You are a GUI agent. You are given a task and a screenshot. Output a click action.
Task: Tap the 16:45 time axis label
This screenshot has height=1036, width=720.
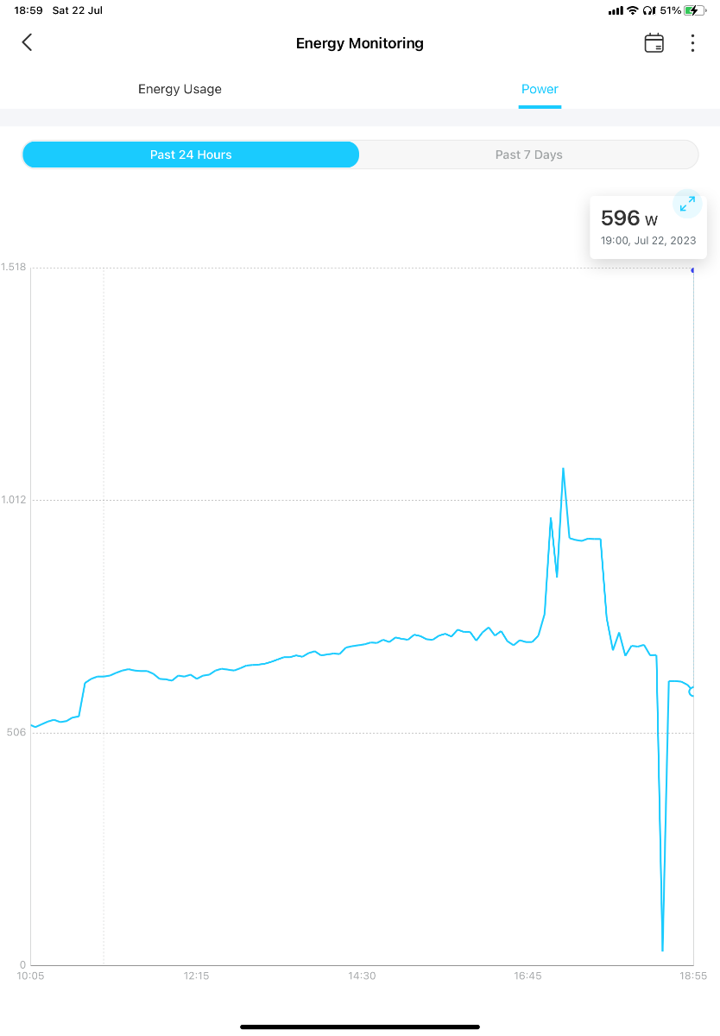click(x=527, y=976)
